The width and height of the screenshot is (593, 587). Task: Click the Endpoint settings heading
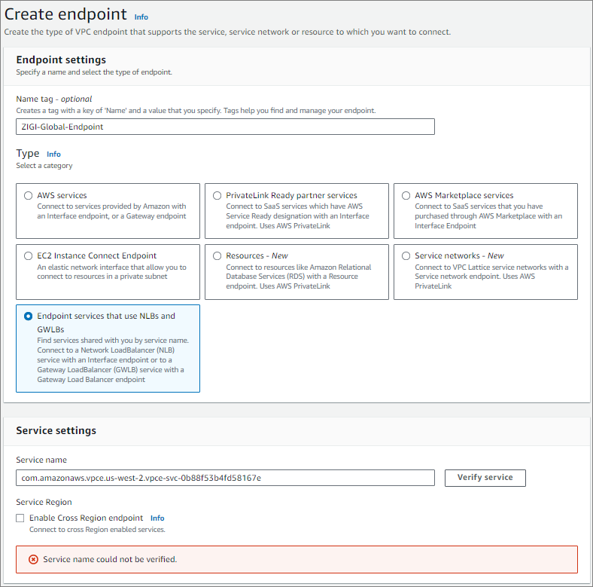(61, 60)
